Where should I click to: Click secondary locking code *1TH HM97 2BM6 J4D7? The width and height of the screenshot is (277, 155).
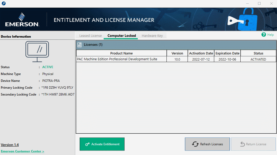(58, 94)
